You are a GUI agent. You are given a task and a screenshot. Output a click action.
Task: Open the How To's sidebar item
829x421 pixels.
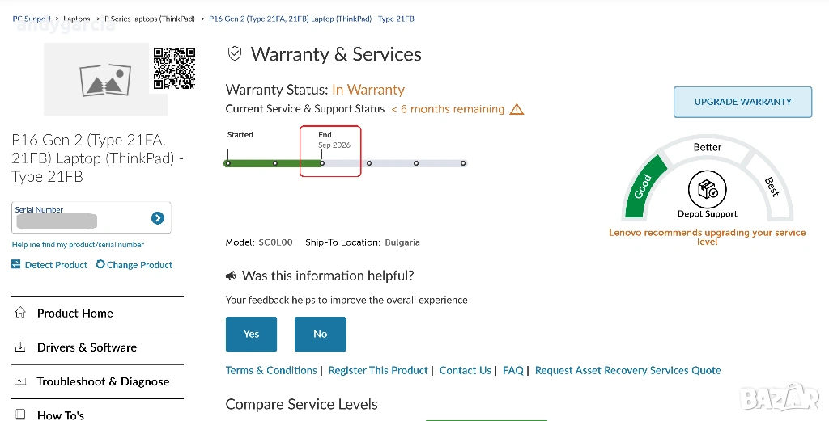pos(61,415)
